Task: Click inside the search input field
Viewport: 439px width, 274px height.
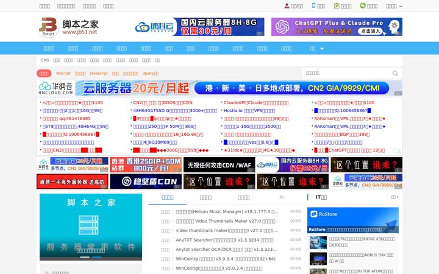Action: [346, 73]
